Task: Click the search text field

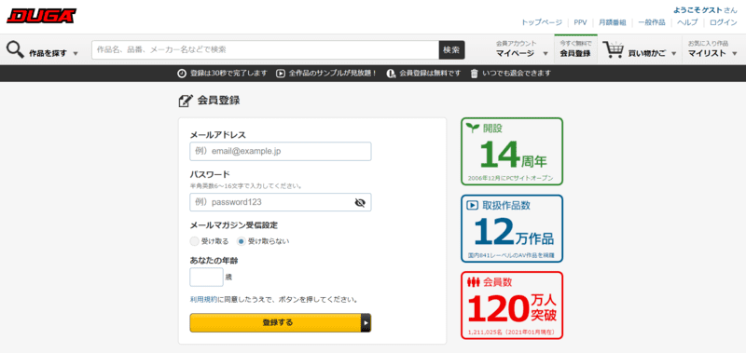Action: pyautogui.click(x=265, y=50)
